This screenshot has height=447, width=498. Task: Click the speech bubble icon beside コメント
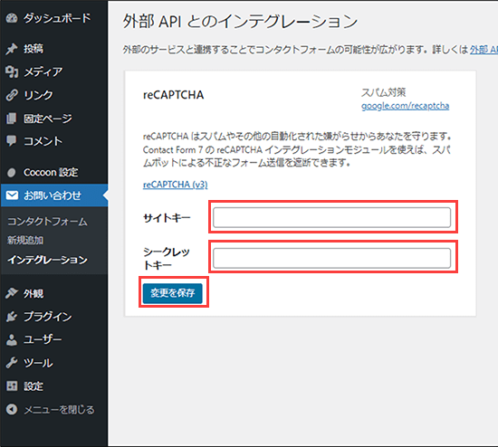point(12,141)
